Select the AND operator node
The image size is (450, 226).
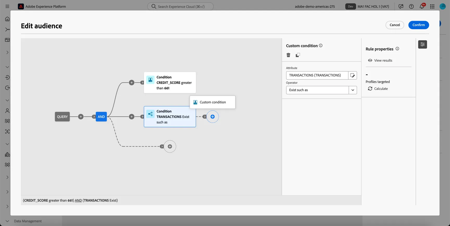tap(101, 117)
